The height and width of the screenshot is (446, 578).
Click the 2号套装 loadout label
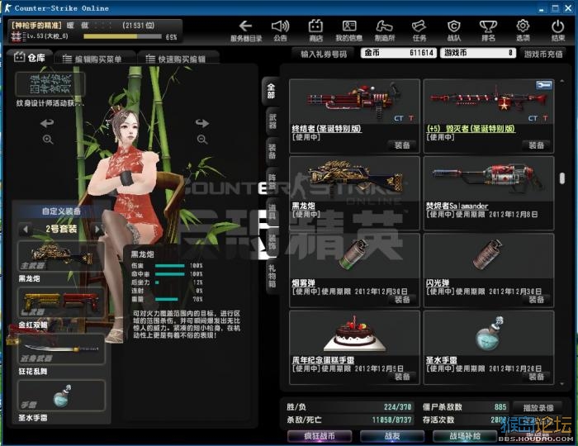click(x=61, y=230)
